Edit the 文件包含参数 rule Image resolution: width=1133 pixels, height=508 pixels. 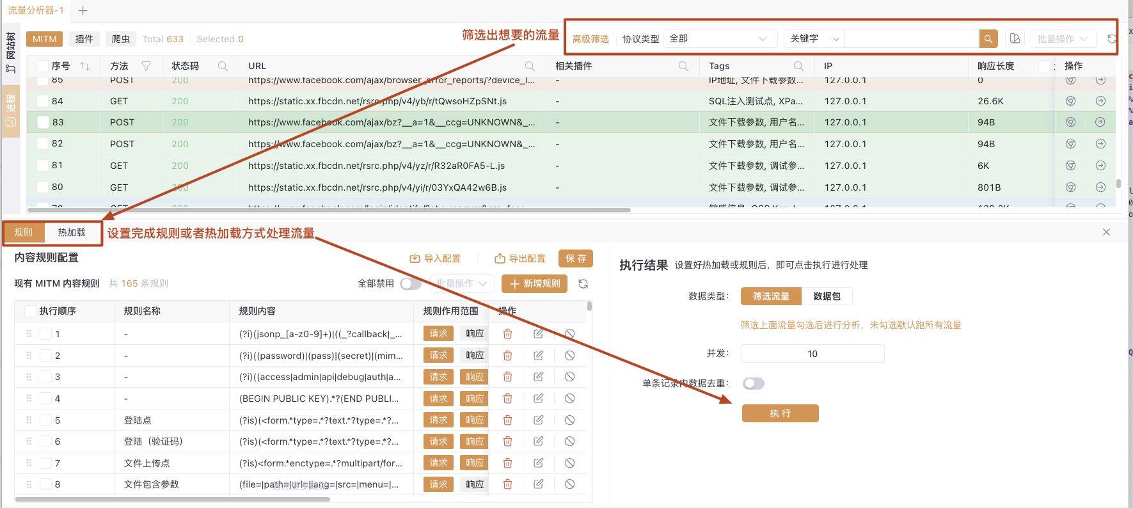pos(539,484)
